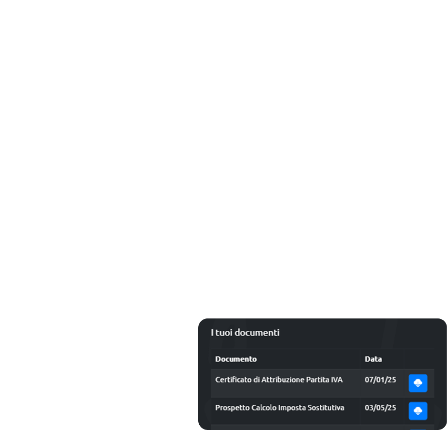Viewport: 447px width, 430px height.
Task: Select the second row of the documents table
Action: point(323,411)
